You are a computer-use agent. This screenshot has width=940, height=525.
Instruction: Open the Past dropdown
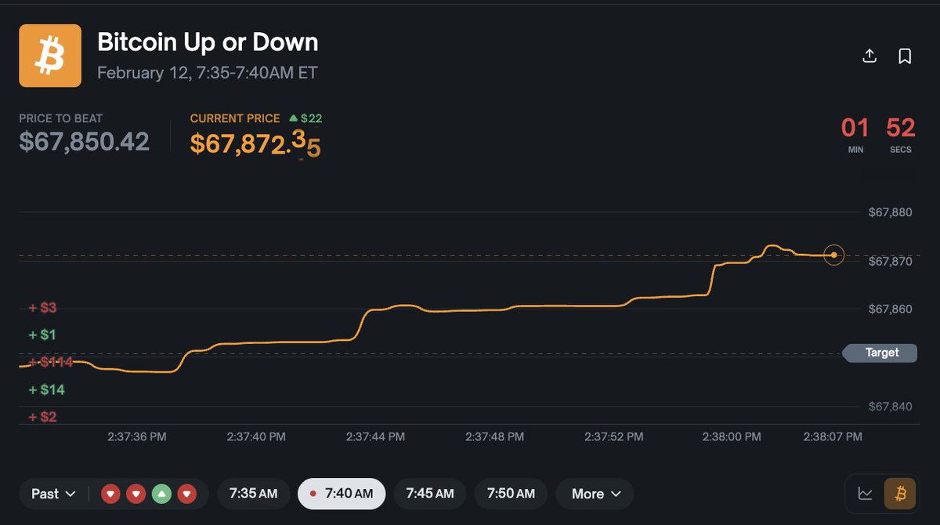tap(52, 494)
